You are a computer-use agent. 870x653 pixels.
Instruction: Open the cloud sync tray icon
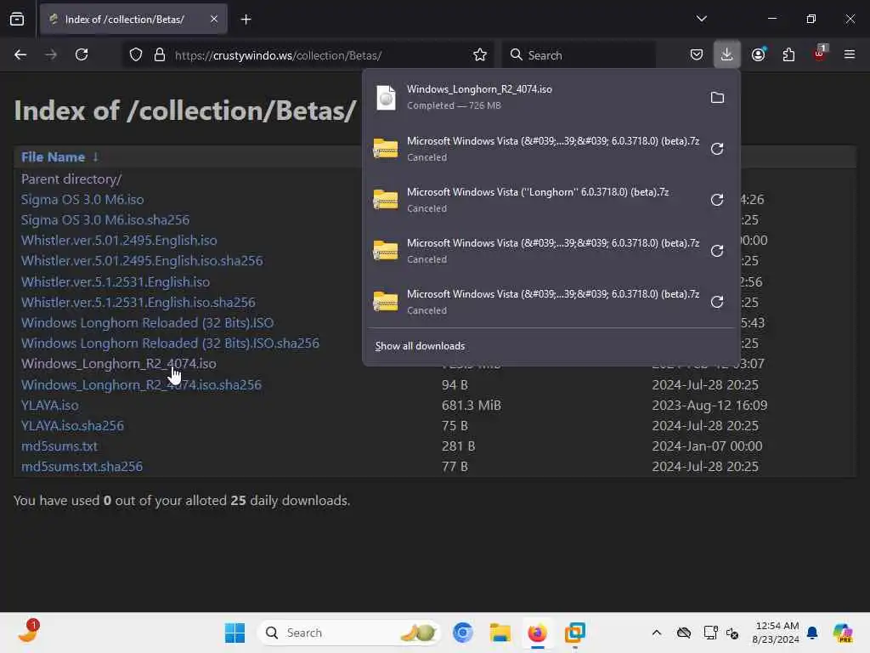pyautogui.click(x=684, y=633)
